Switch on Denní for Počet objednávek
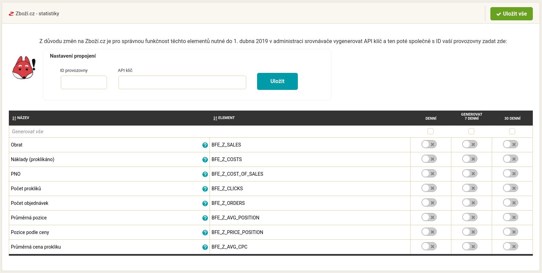Viewport: 542px width, 273px height. click(429, 203)
